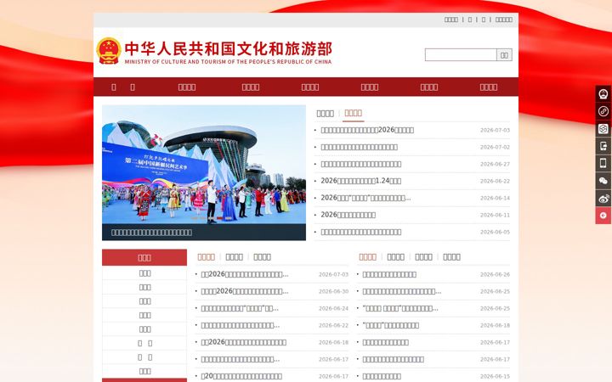612x382 pixels.
Task: Click the red highlighted header of the left menu
Action: click(144, 258)
